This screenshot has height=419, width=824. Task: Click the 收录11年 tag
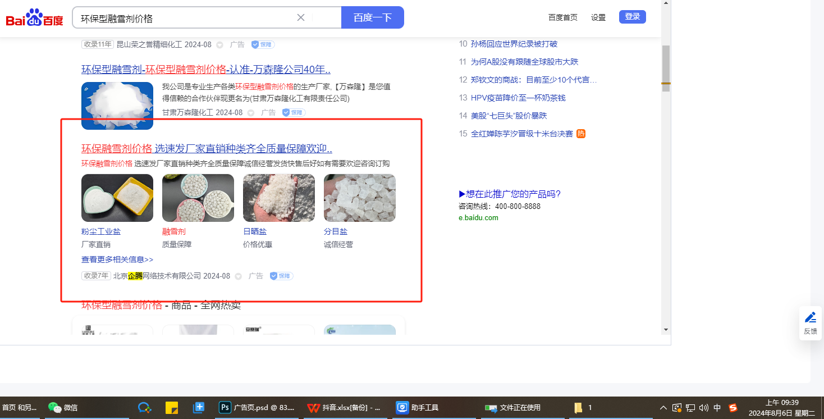tap(98, 44)
